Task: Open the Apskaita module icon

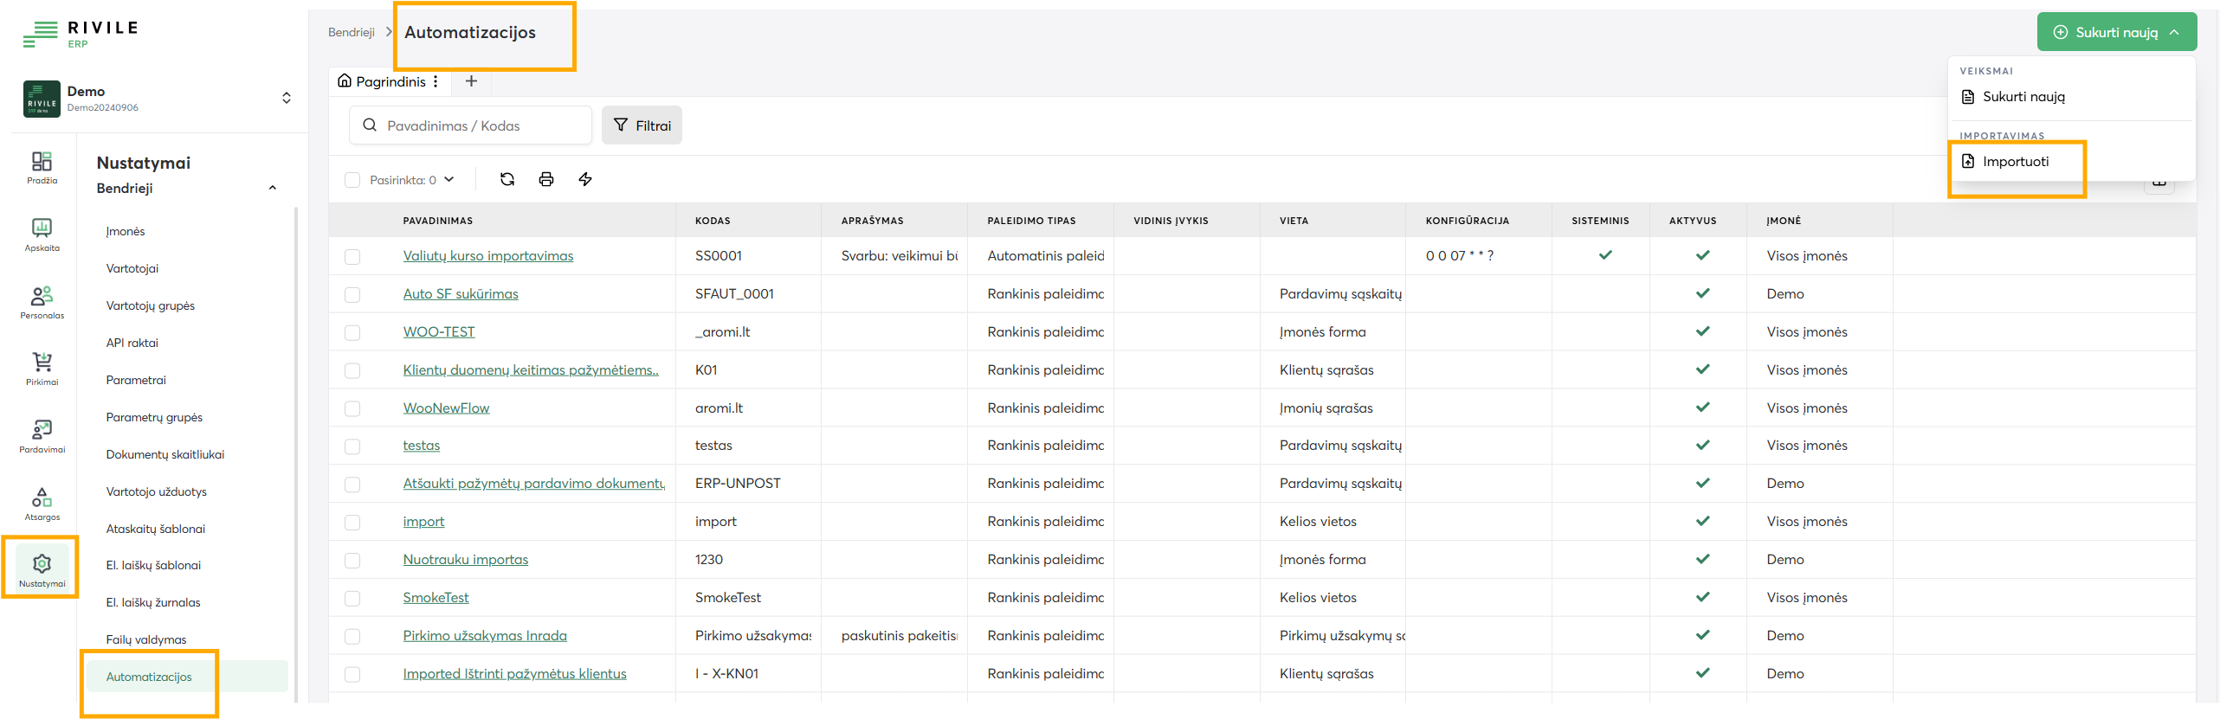Action: (42, 234)
